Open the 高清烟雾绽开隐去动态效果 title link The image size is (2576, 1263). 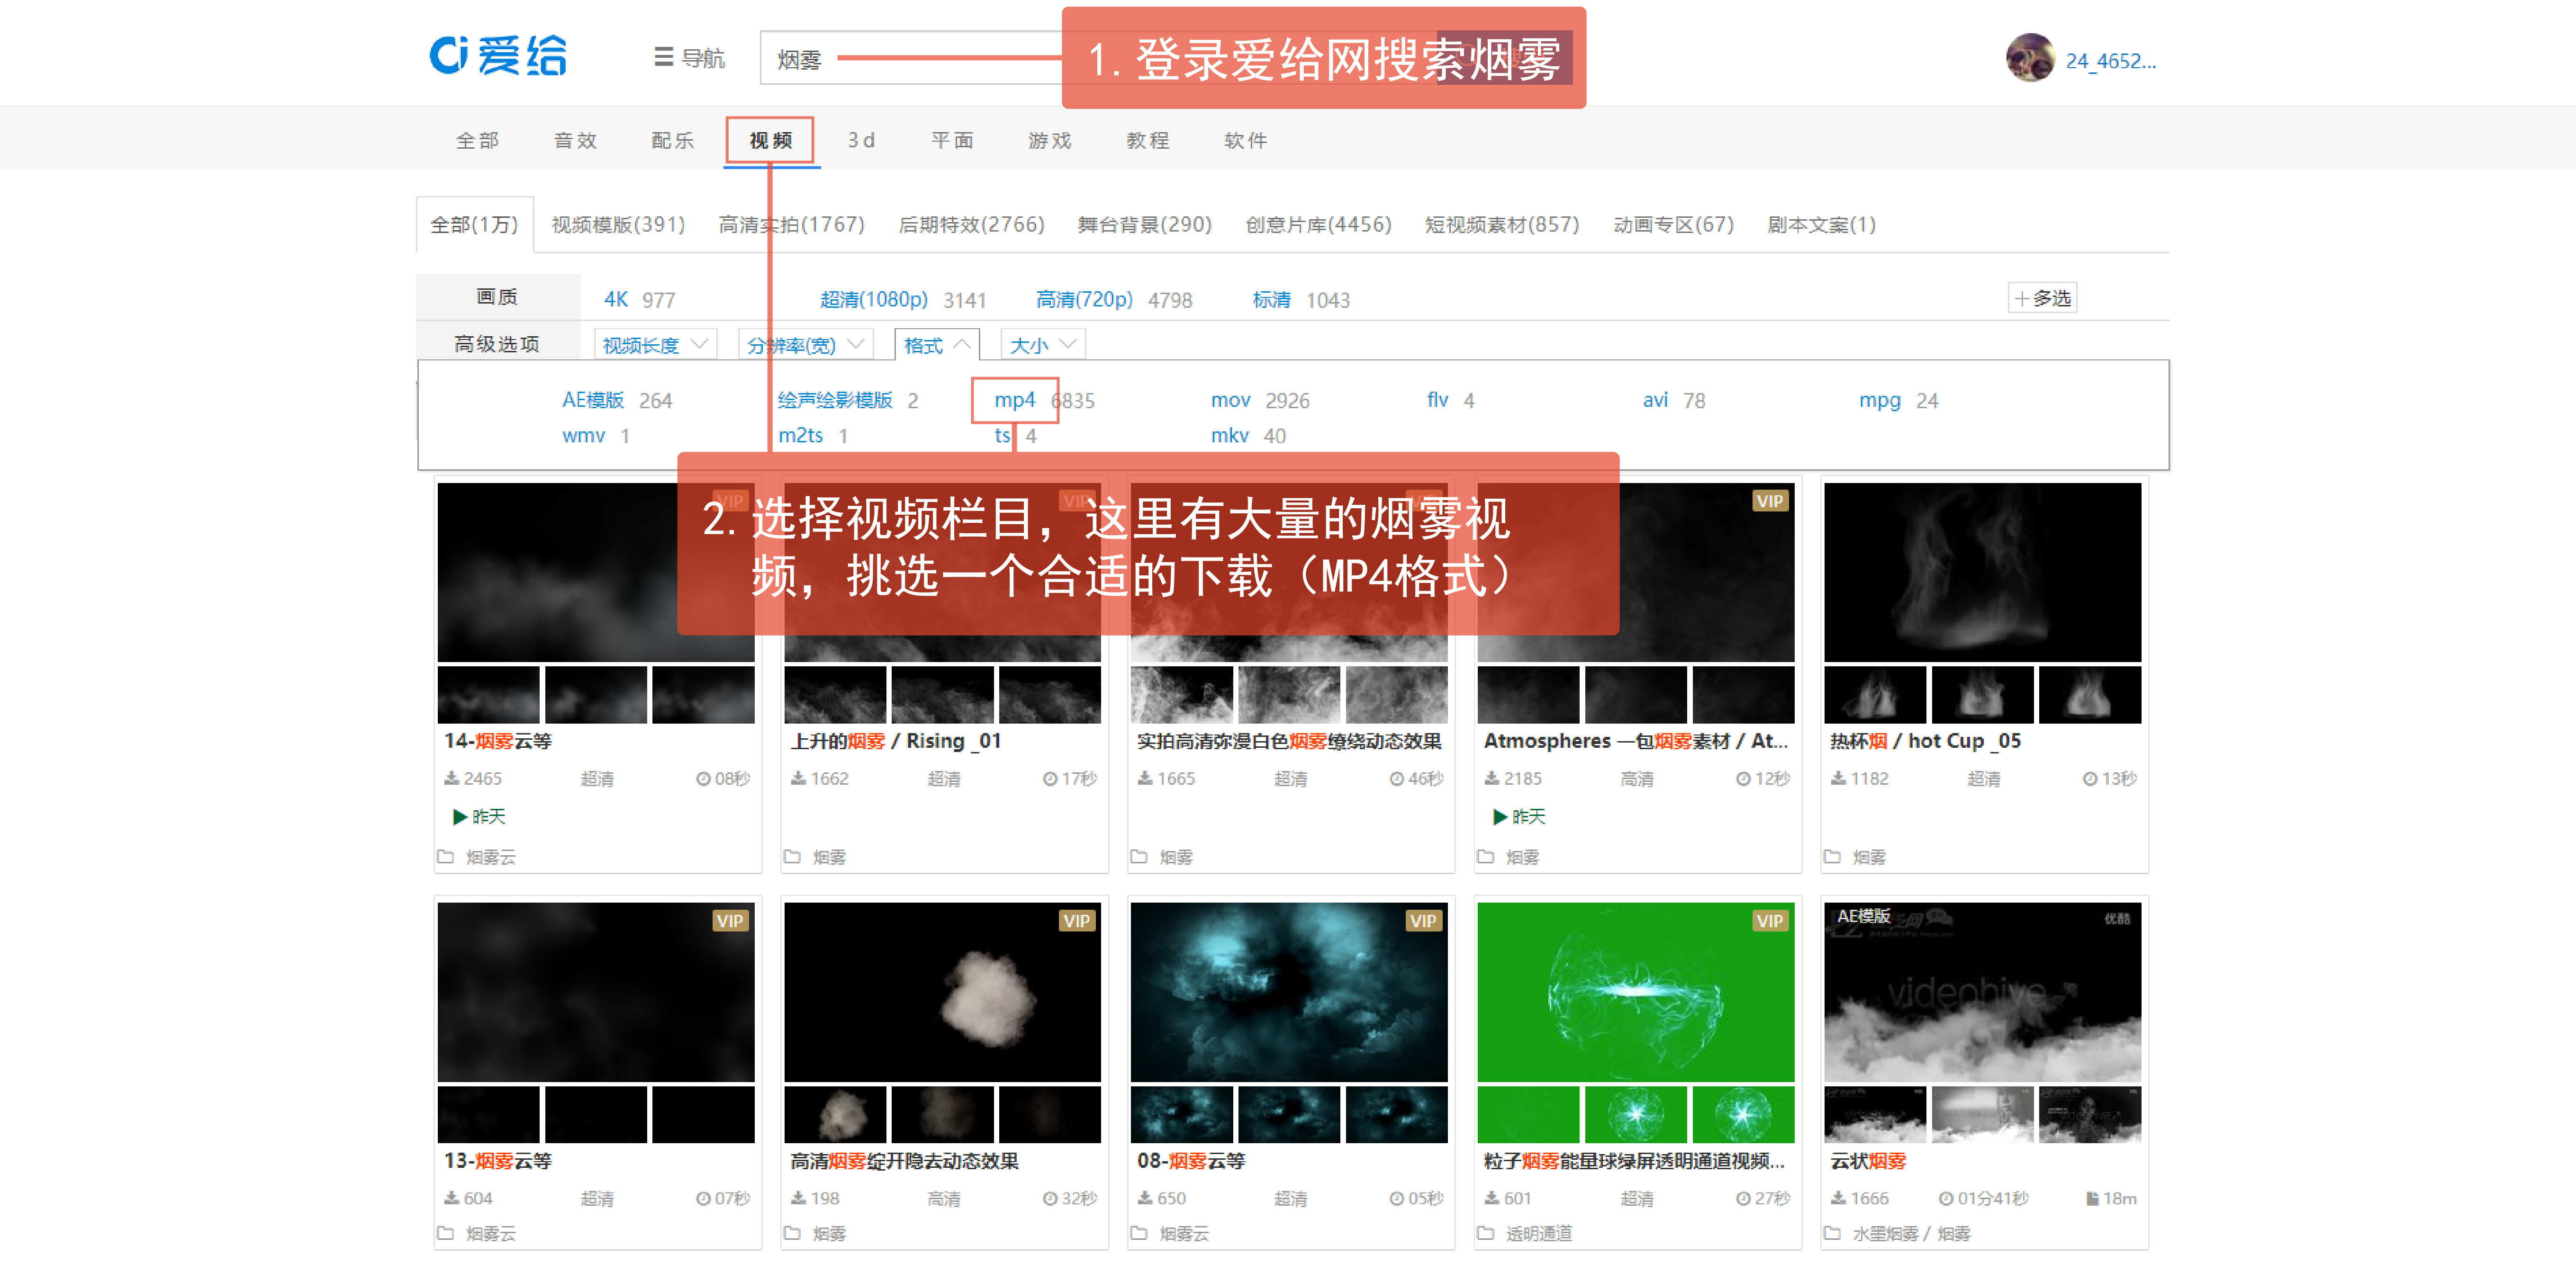pyautogui.click(x=904, y=1161)
